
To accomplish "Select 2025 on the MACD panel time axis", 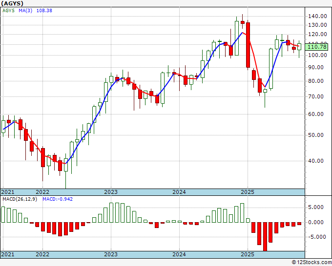I will pos(248,254).
